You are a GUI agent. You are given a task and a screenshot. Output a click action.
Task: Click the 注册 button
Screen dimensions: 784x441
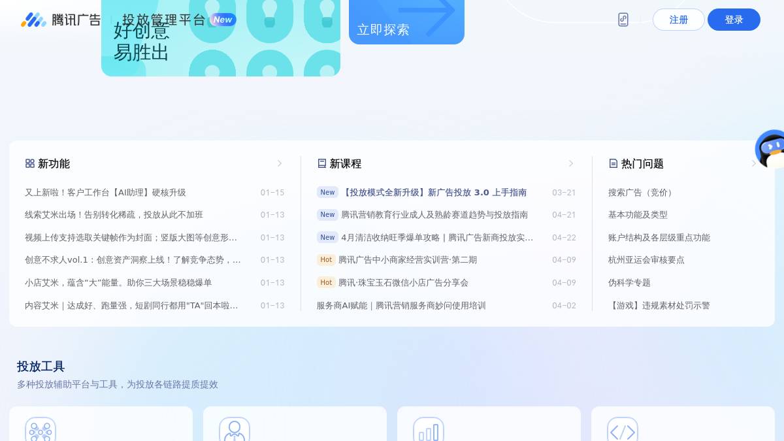click(x=678, y=20)
